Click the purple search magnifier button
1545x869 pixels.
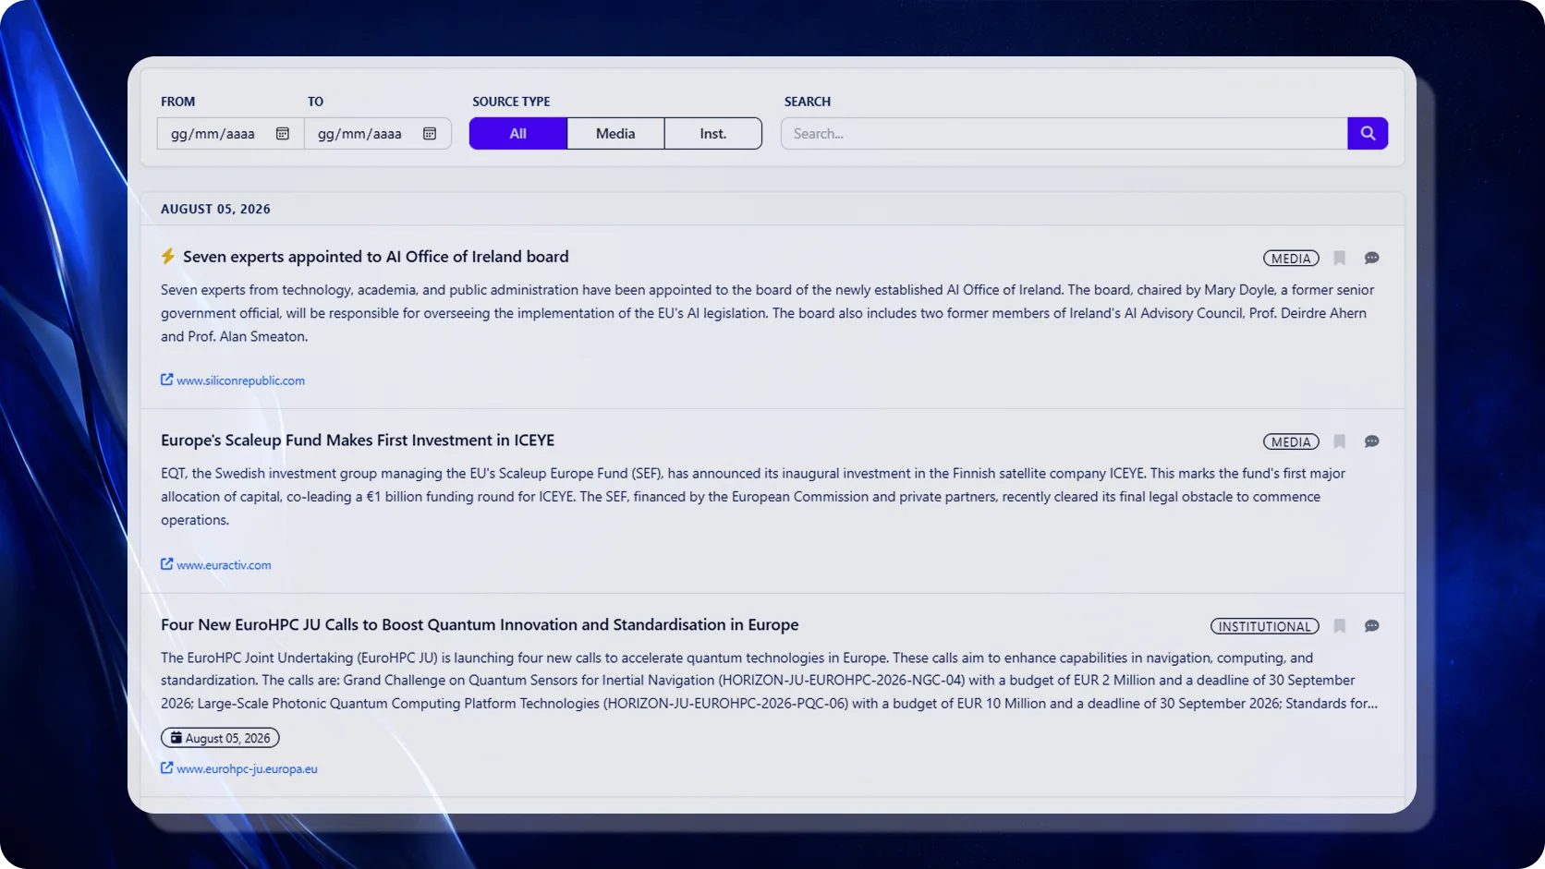pos(1368,133)
